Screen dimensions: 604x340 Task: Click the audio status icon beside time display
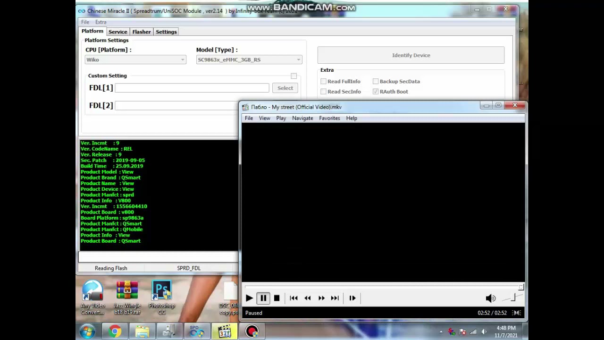pyautogui.click(x=517, y=313)
